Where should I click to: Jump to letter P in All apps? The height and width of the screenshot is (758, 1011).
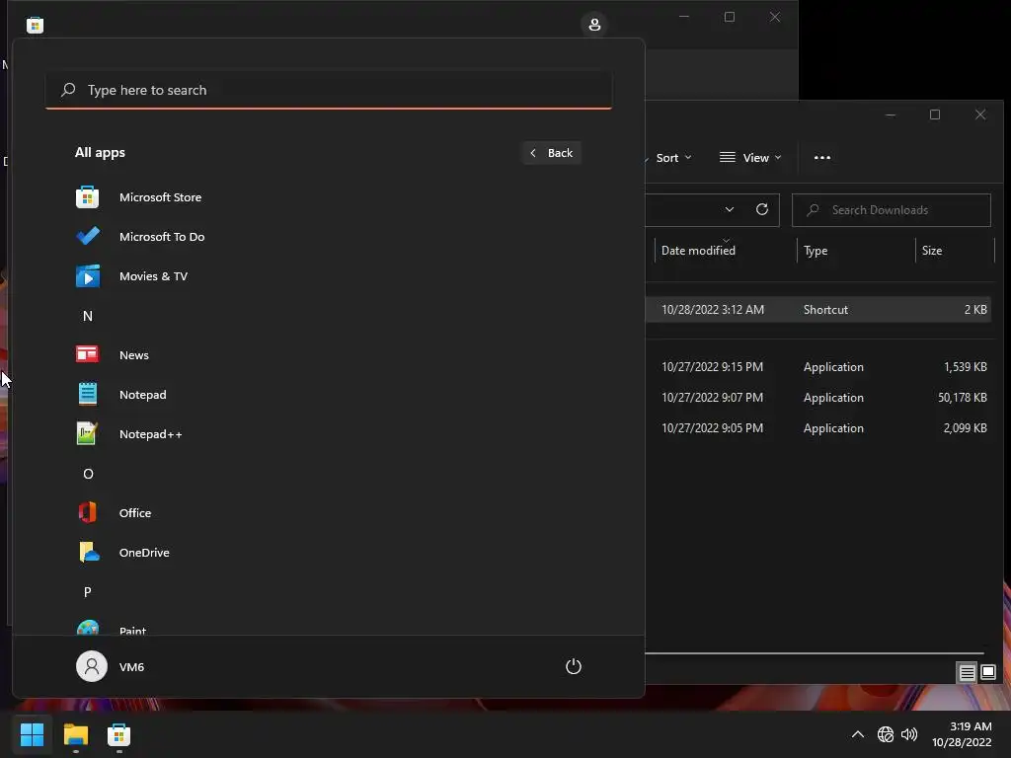click(88, 592)
